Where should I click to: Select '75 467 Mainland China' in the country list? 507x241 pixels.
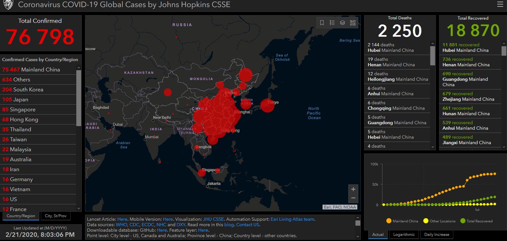click(39, 70)
